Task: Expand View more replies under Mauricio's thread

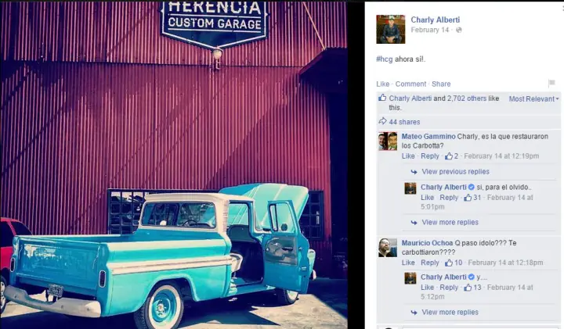Action: tap(450, 312)
